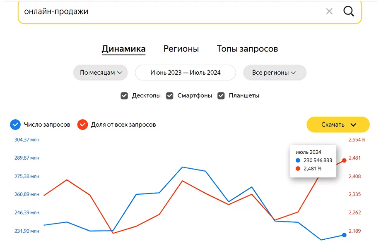381x243 pixels.
Task: Click the 2,554 % right axis label
Action: click(357, 139)
